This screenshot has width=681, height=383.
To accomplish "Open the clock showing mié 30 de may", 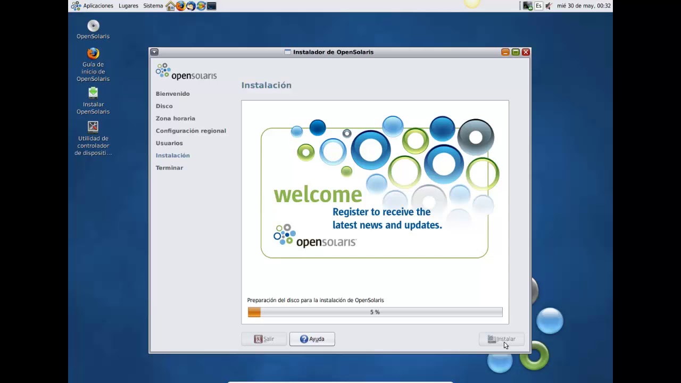I will click(x=584, y=6).
